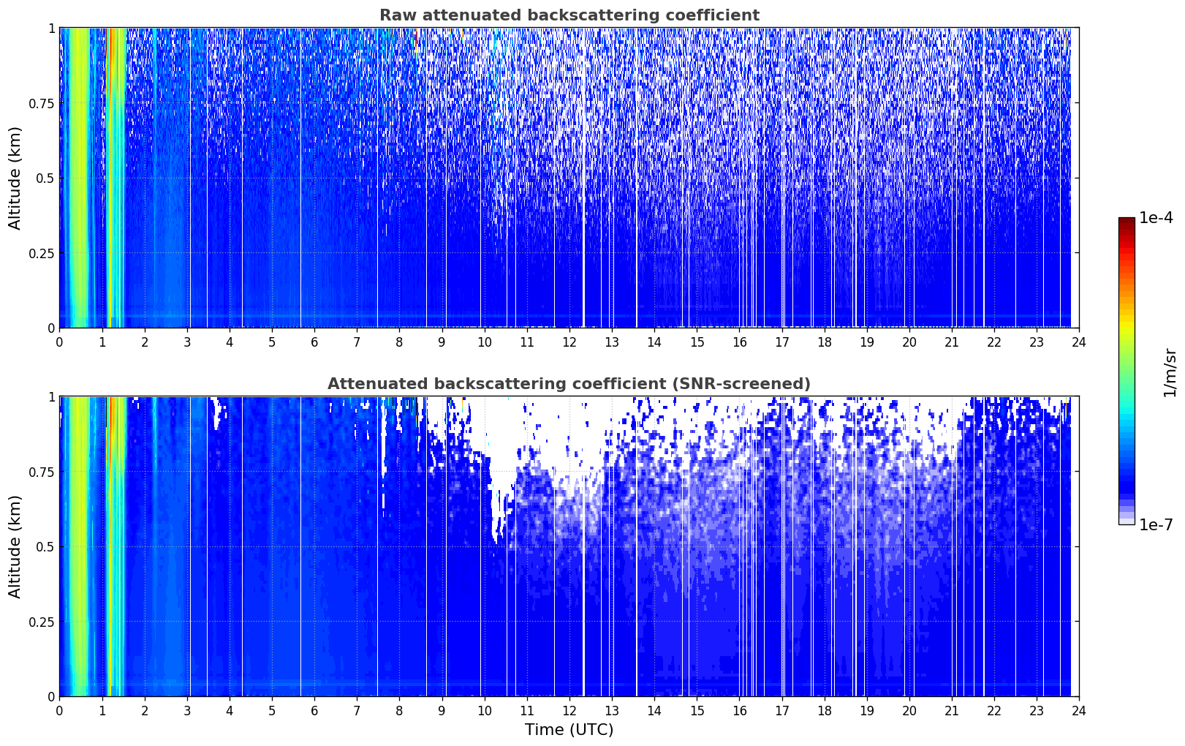Screen dimensions: 1185x746
Task: Click hour 12 tick on bottom plot's time axis
Action: (569, 710)
